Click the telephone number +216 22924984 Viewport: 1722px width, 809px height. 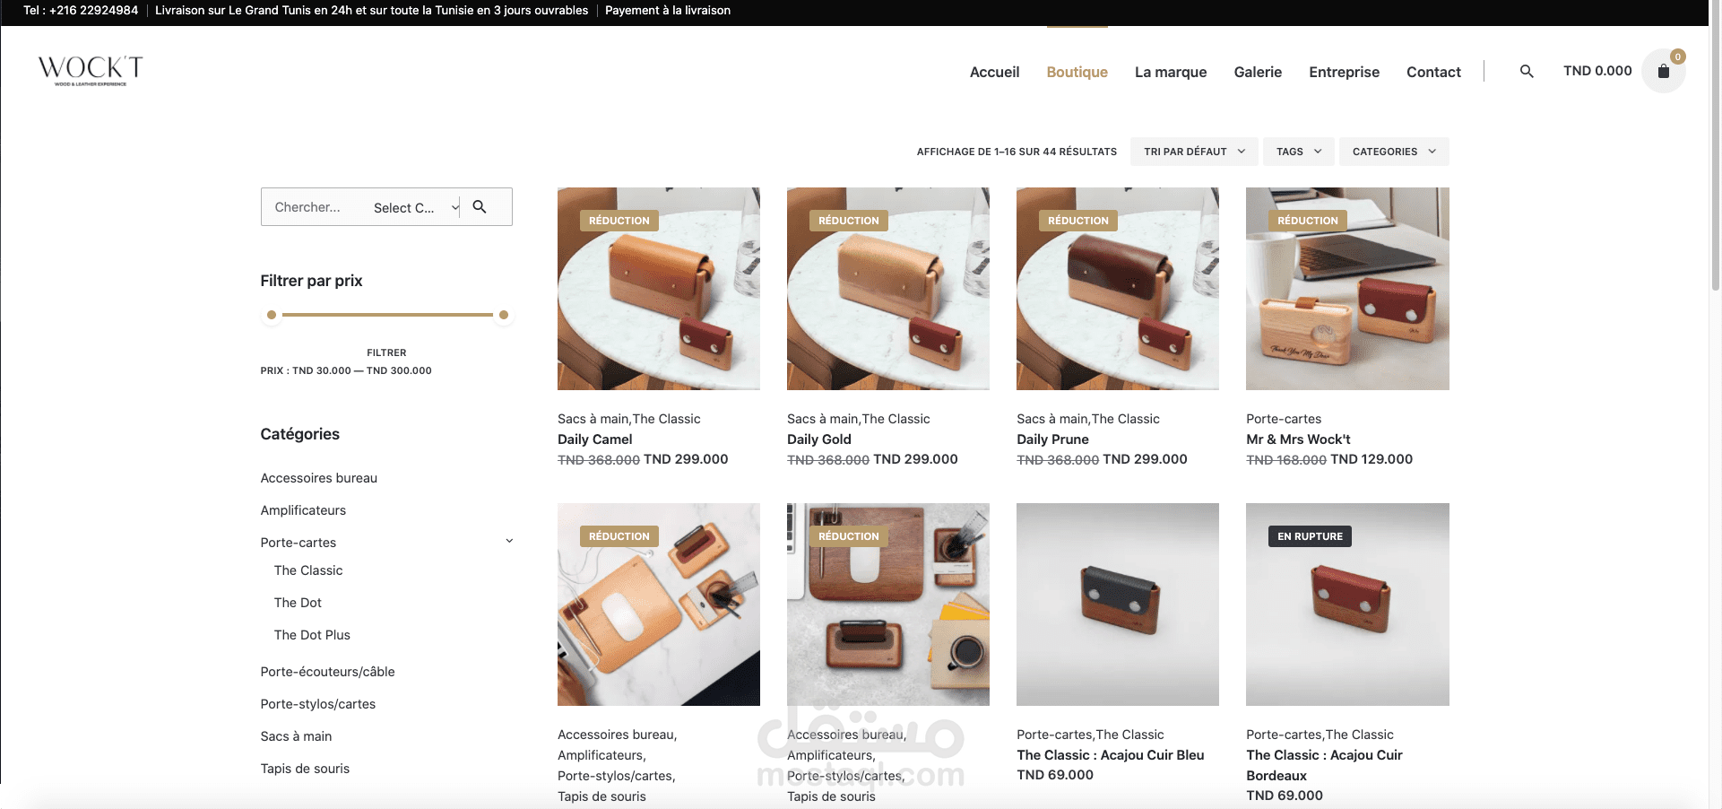tap(93, 11)
